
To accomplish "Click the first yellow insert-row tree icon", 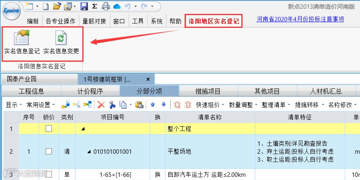I will pyautogui.click(x=66, y=105).
